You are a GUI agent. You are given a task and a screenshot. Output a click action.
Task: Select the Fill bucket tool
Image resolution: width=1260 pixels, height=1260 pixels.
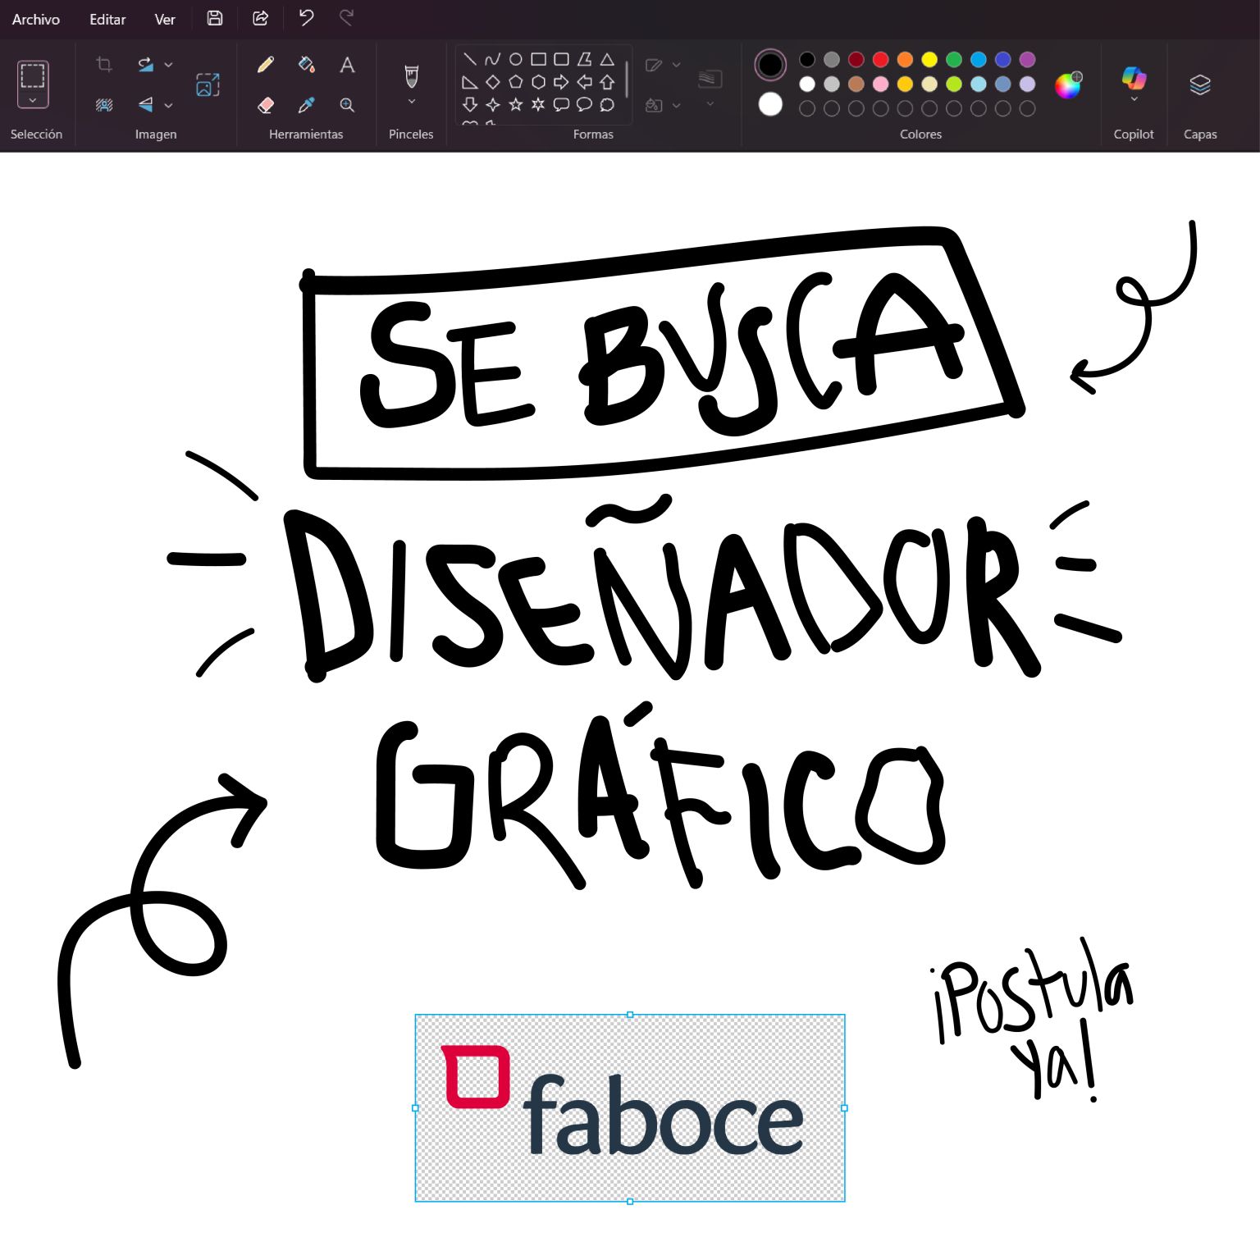[306, 64]
